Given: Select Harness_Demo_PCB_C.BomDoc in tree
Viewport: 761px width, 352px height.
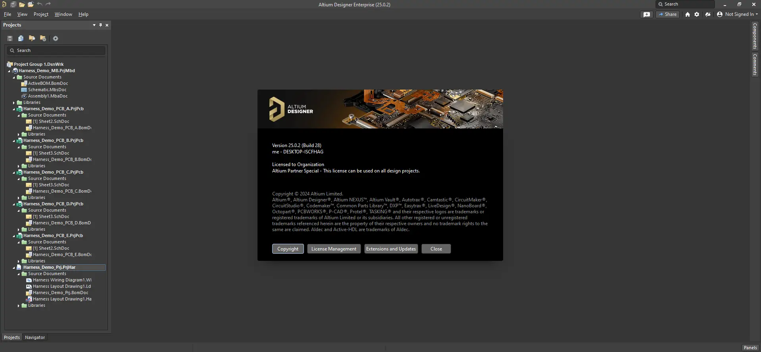Looking at the screenshot, I should pyautogui.click(x=62, y=191).
